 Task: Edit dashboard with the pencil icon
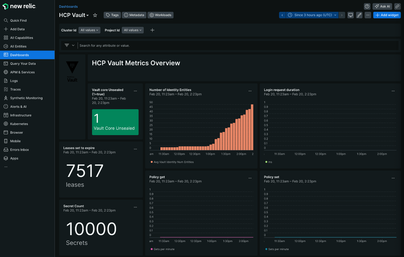359,15
